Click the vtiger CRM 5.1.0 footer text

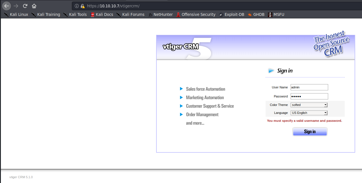(21, 177)
